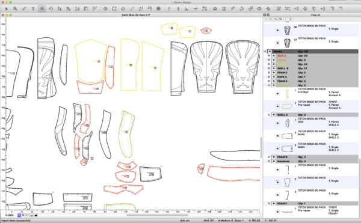Expand the FOAM D group
361x223 pixels.
[x=269, y=157]
